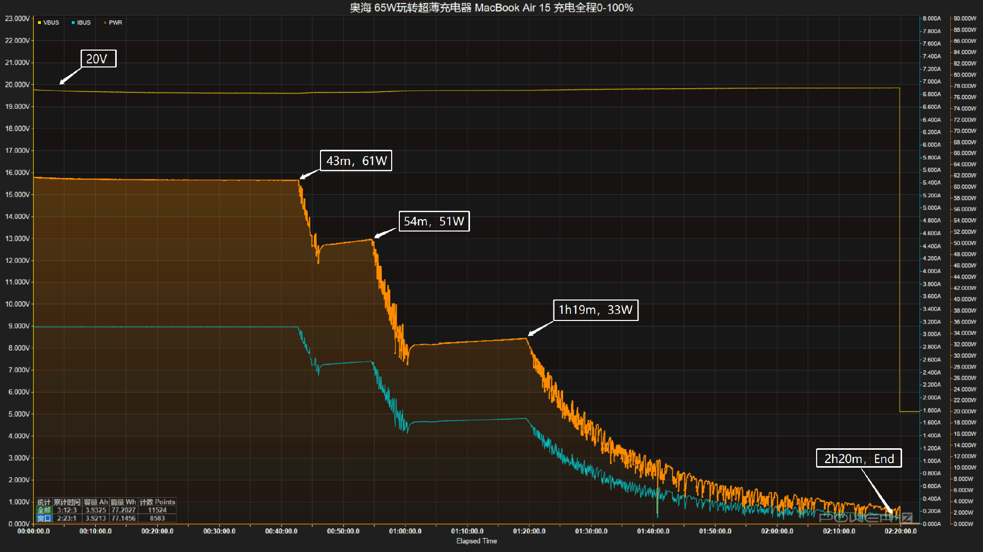The width and height of the screenshot is (983, 552).
Task: Click the 容量 Ah column header
Action: (x=96, y=502)
